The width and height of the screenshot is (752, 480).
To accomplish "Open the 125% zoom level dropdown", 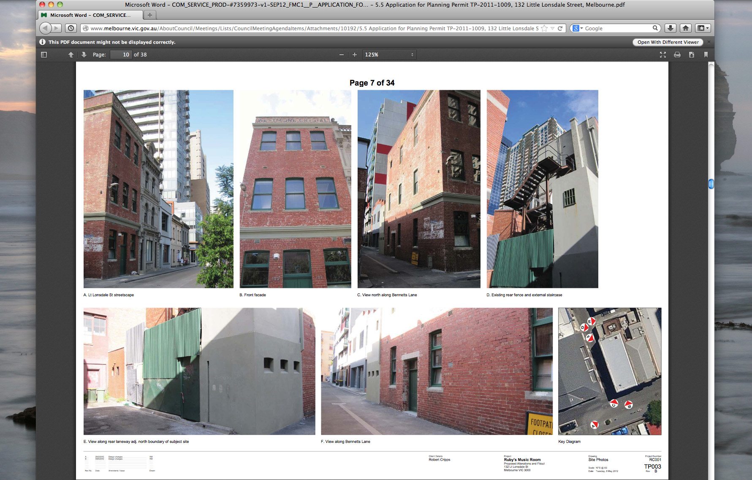I will point(389,55).
